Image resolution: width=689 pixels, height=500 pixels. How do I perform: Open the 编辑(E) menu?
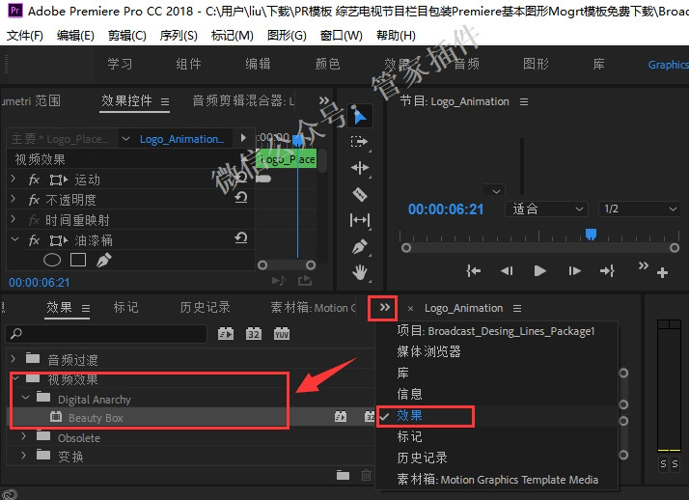point(75,35)
